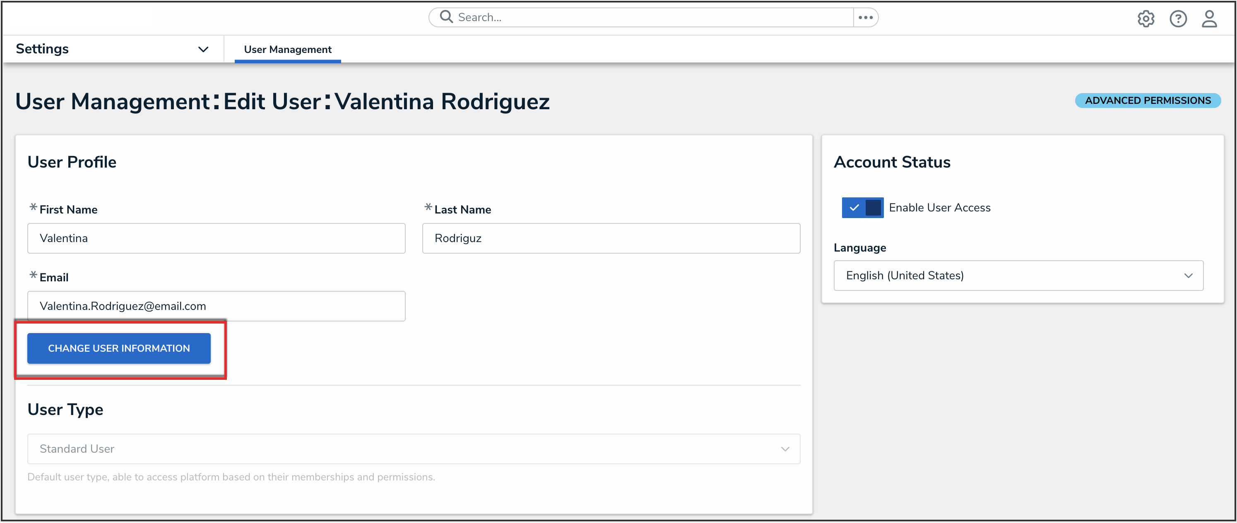This screenshot has height=523, width=1237.
Task: Click into the Email field
Action: pos(216,306)
